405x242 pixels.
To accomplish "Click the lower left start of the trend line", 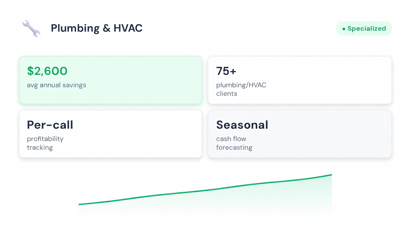I will click(80, 204).
